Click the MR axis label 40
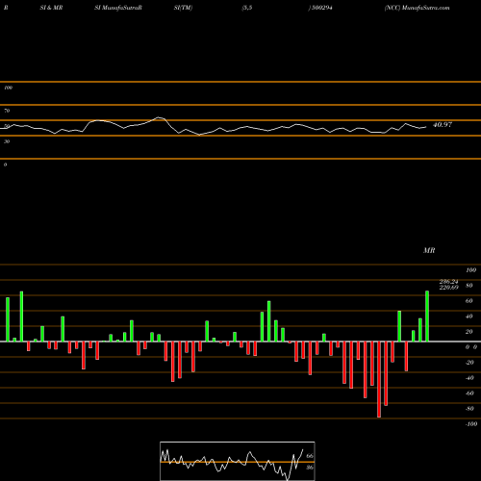The width and height of the screenshot is (481, 481). tap(468, 316)
